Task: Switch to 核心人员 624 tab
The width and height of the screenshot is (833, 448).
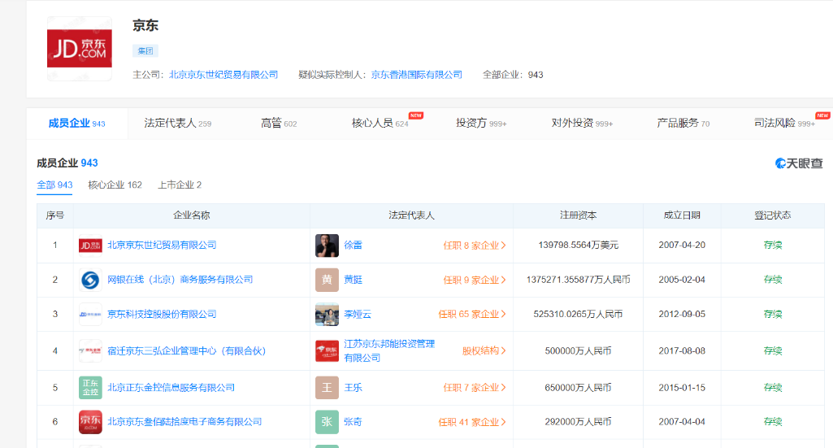Action: pos(380,124)
